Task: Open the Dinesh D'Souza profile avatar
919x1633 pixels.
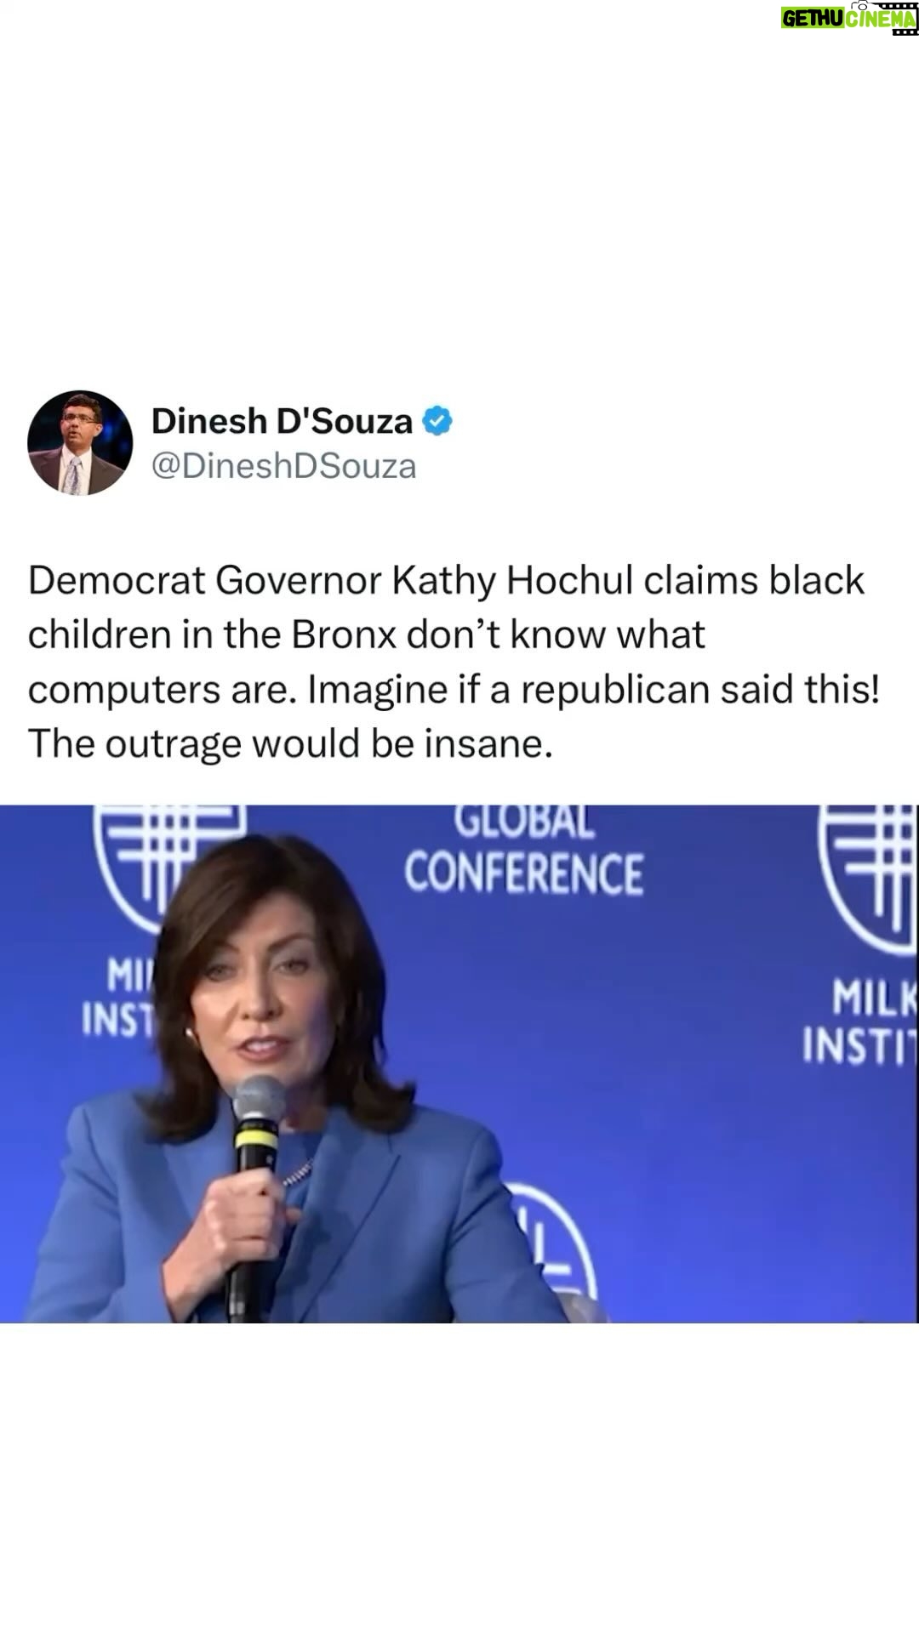Action: pyautogui.click(x=80, y=442)
